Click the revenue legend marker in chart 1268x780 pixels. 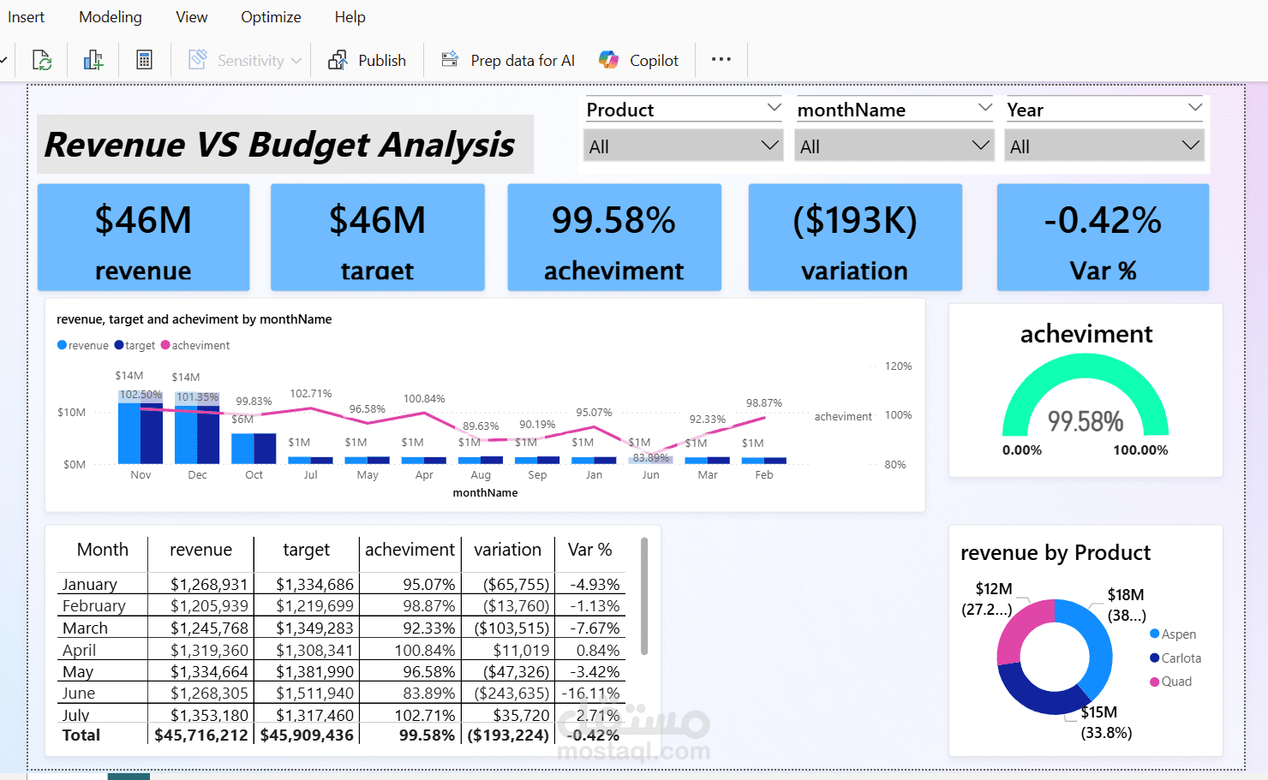[62, 345]
